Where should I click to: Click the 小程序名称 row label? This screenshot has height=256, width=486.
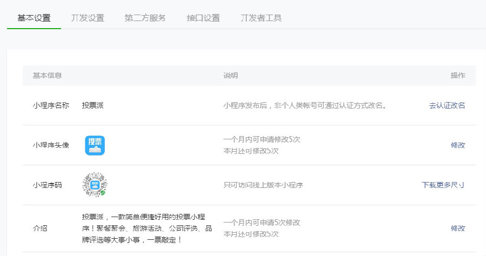[51, 105]
